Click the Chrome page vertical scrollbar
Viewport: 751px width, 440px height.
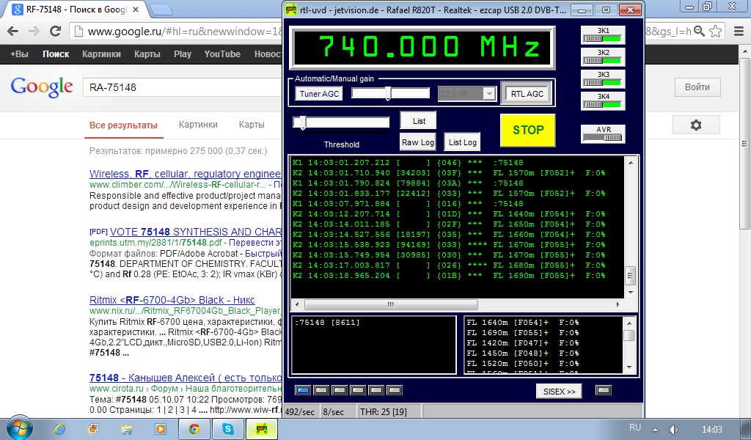coord(745,144)
